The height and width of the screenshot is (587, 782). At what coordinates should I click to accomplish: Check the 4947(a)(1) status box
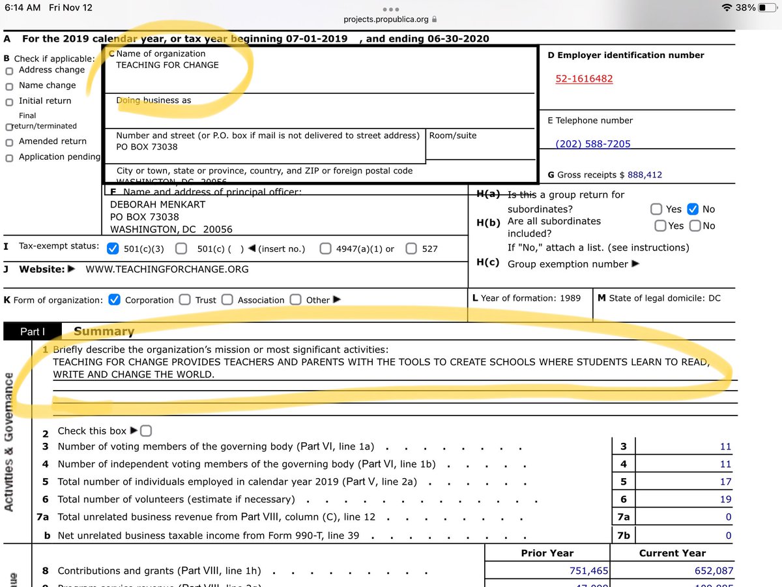[325, 248]
